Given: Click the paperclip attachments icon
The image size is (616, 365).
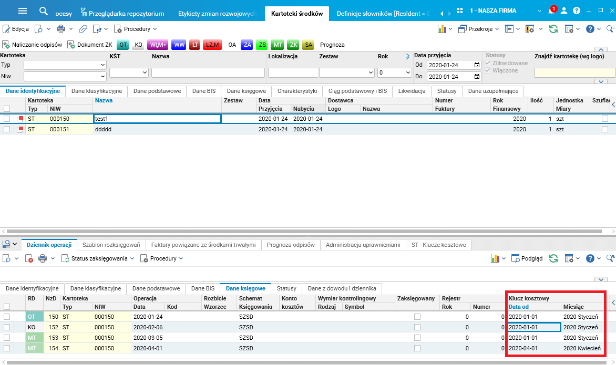Looking at the screenshot, I should pyautogui.click(x=83, y=29).
